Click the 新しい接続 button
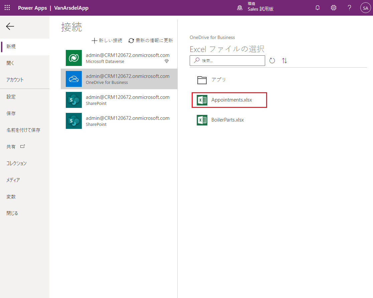 coord(107,41)
